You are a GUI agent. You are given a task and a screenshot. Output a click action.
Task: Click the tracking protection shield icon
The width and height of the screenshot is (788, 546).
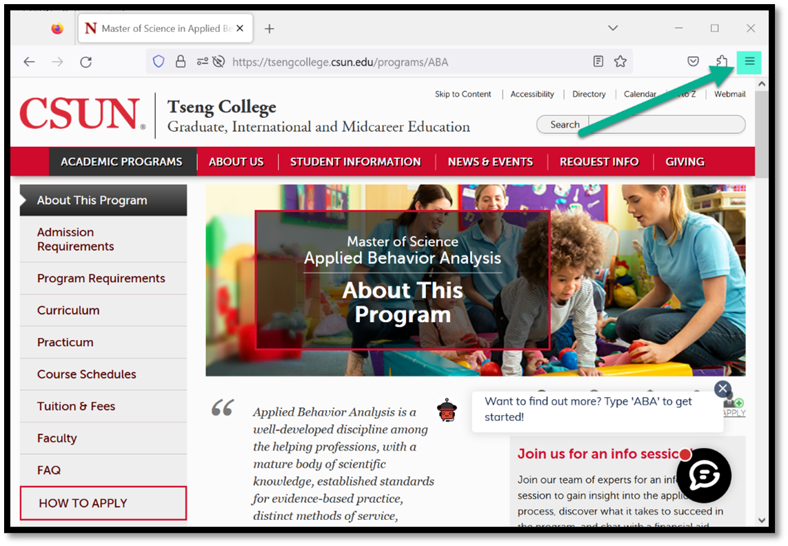pyautogui.click(x=159, y=62)
